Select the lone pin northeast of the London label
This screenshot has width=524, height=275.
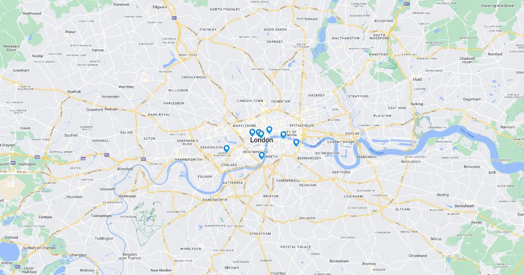(269, 130)
